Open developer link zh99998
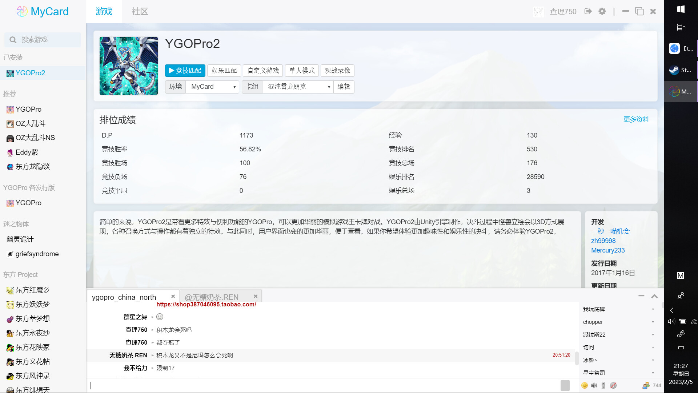Screen dimensions: 698x393 click(603, 241)
